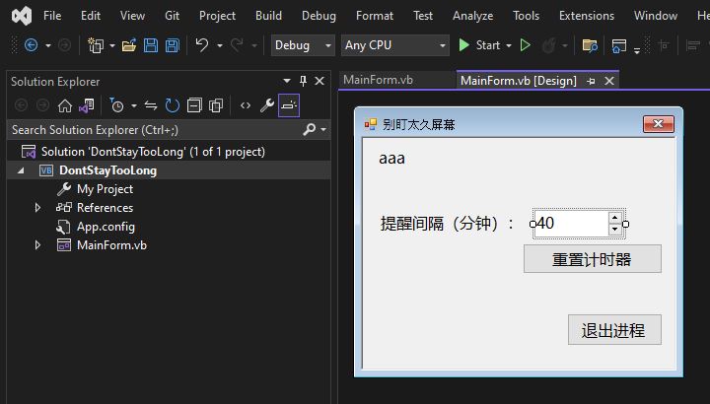This screenshot has width=710, height=404.
Task: Open Properties via the wrench icon
Action: pyautogui.click(x=267, y=105)
